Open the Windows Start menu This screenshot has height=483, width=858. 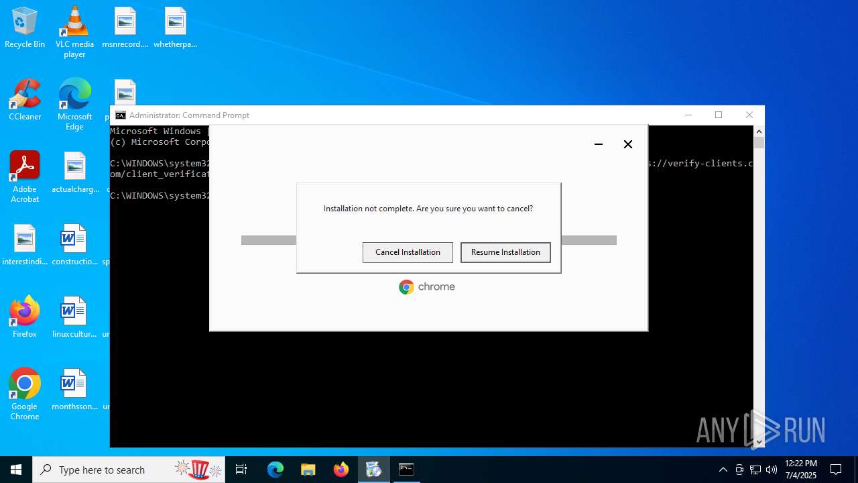[x=16, y=470]
